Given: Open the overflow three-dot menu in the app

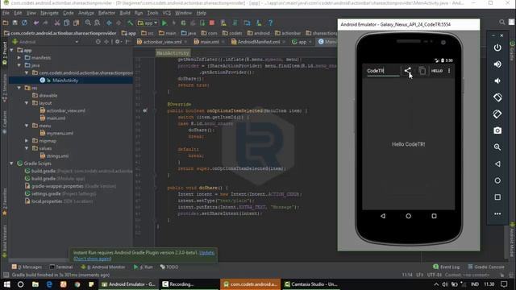Looking at the screenshot, I should [449, 71].
